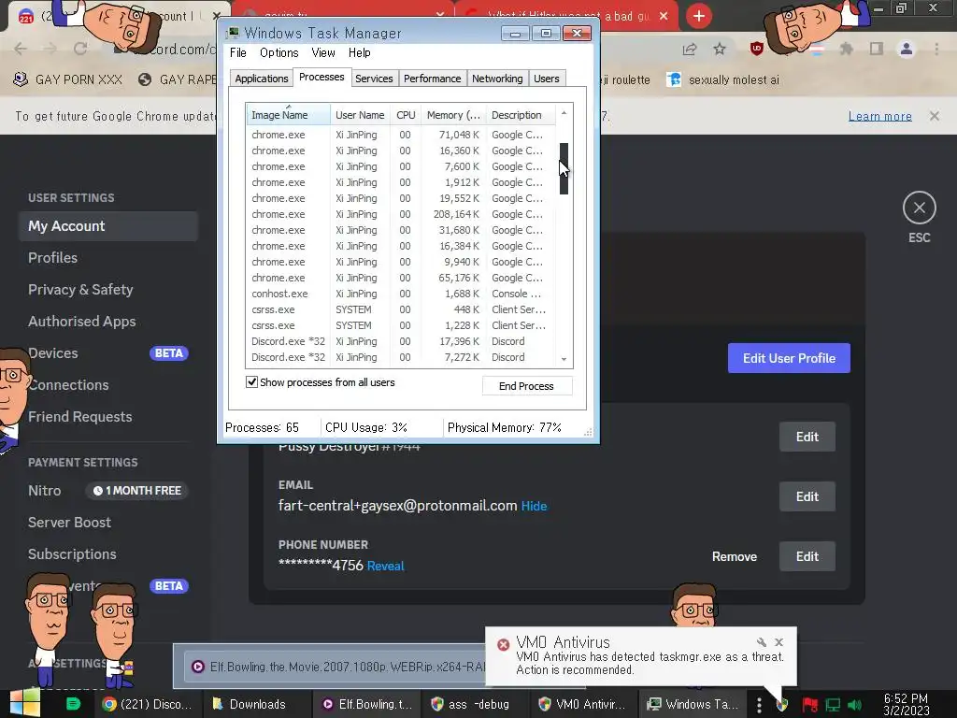957x718 pixels.
Task: Open Task Manager's Help menu
Action: (x=360, y=53)
